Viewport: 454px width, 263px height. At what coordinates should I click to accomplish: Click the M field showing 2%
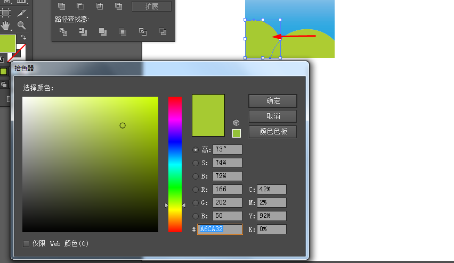click(x=272, y=202)
